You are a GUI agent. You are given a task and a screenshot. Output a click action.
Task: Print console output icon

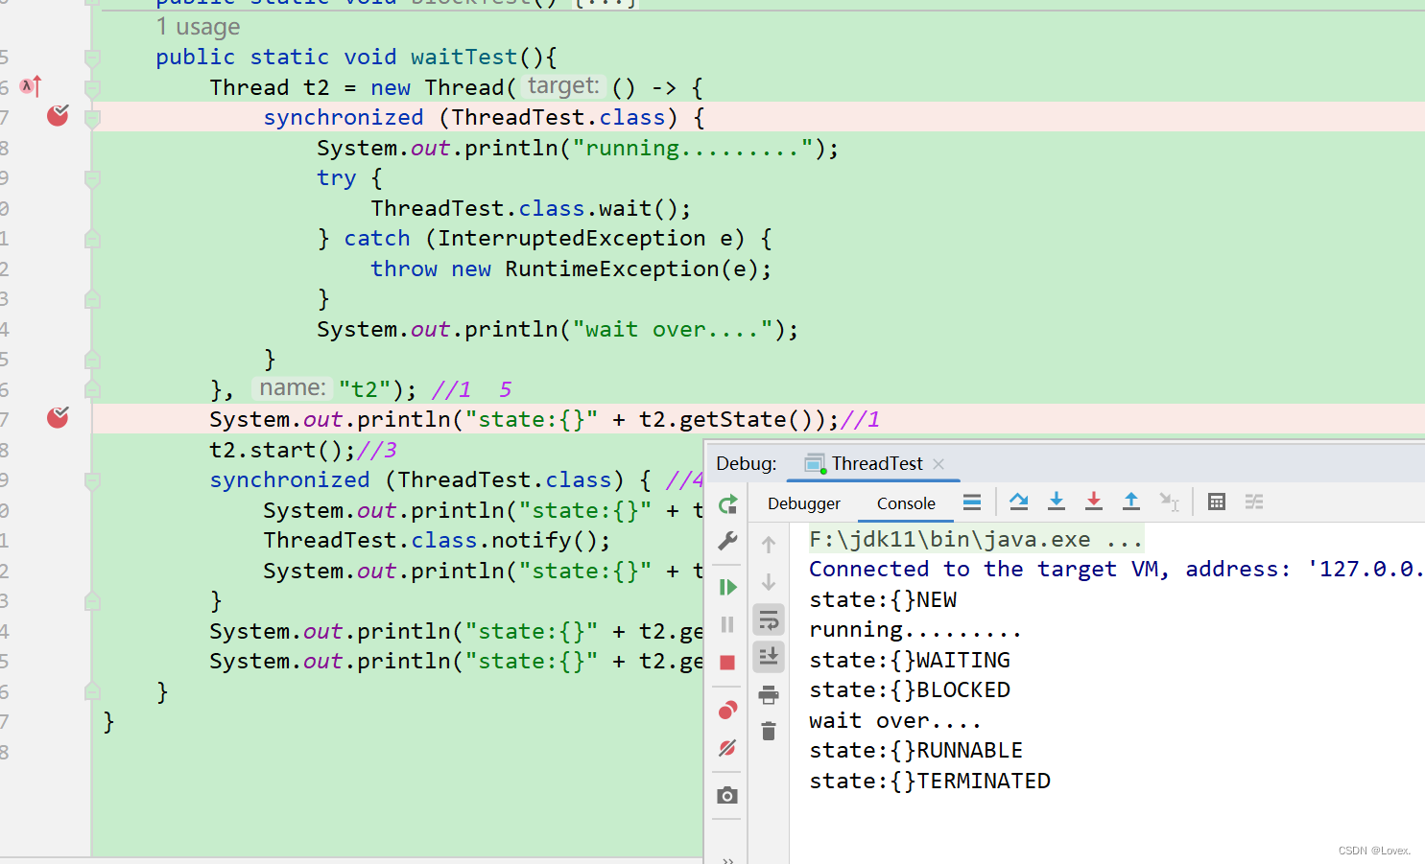pos(769,694)
